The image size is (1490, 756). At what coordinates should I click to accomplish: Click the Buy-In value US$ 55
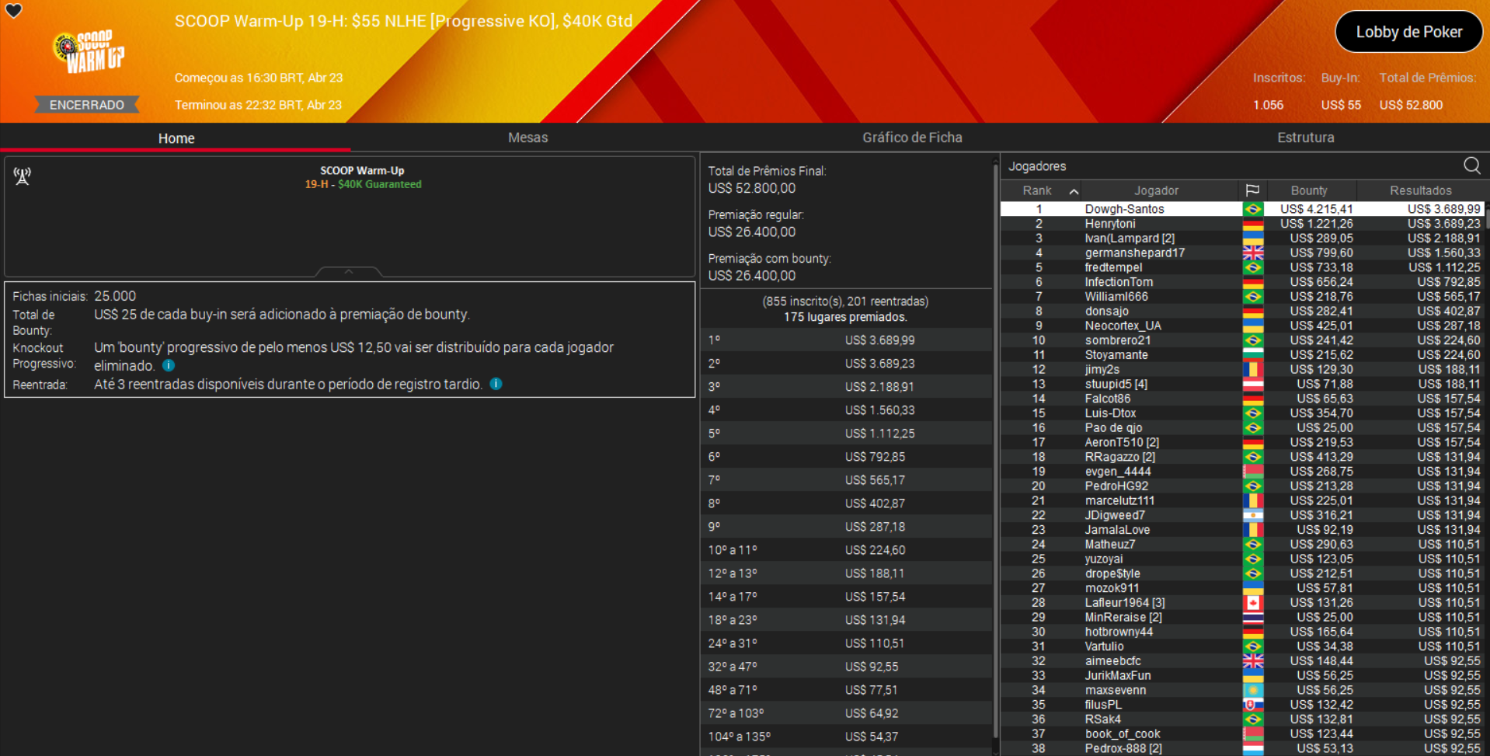pos(1341,105)
